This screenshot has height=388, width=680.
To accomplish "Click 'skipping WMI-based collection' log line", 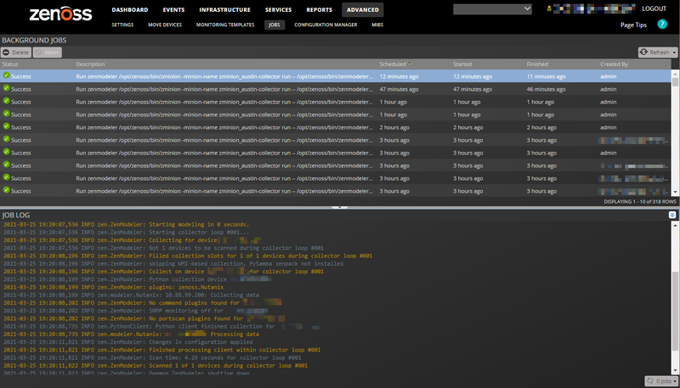I will click(x=173, y=263).
